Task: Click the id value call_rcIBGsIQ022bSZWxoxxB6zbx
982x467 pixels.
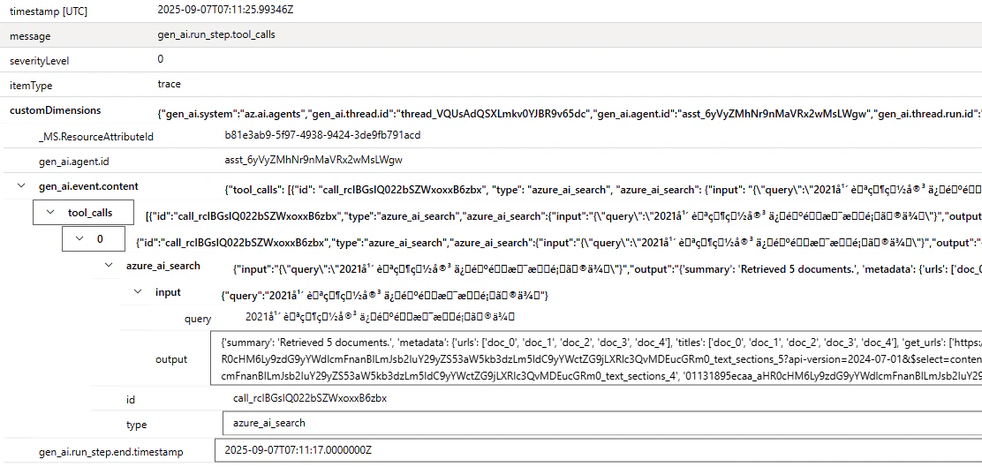Action: coord(310,397)
